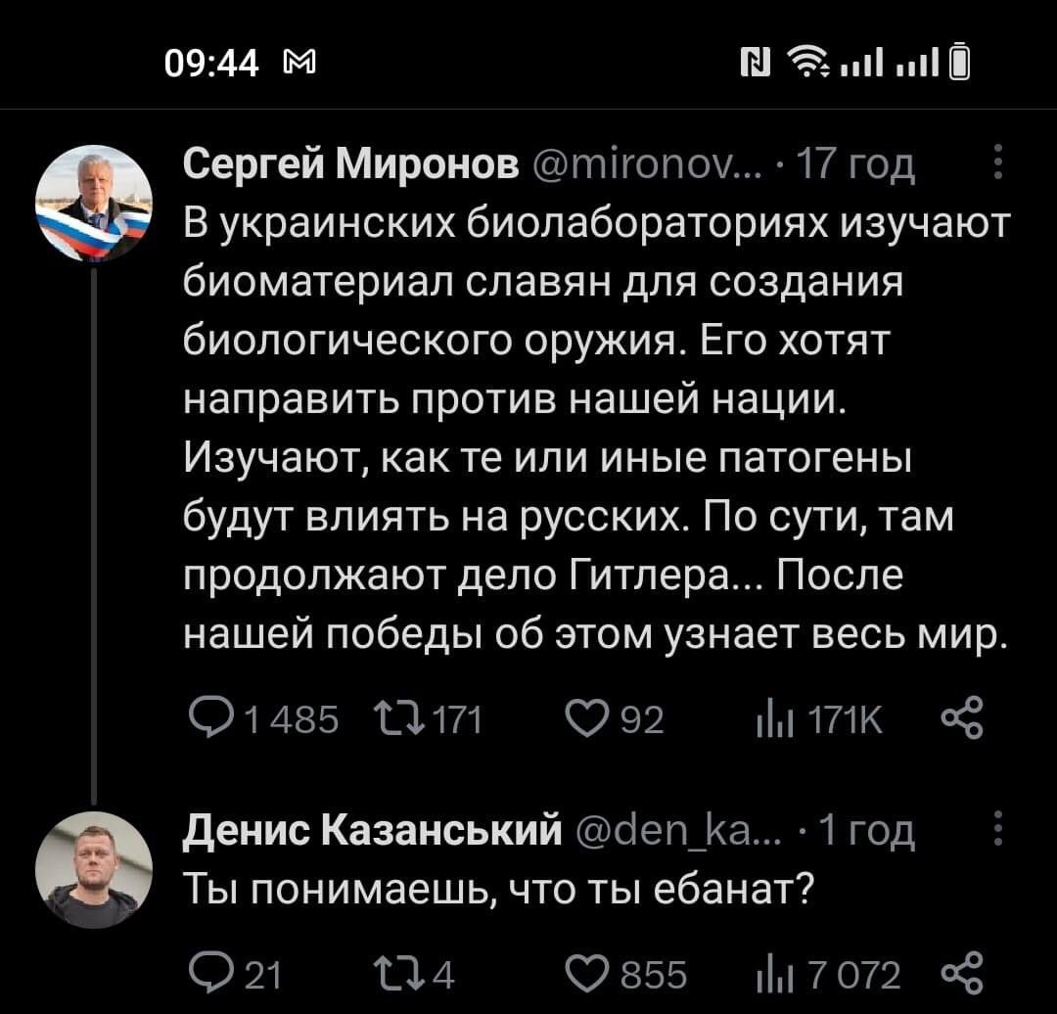Open Сергей Миронов display name link

pos(351,165)
